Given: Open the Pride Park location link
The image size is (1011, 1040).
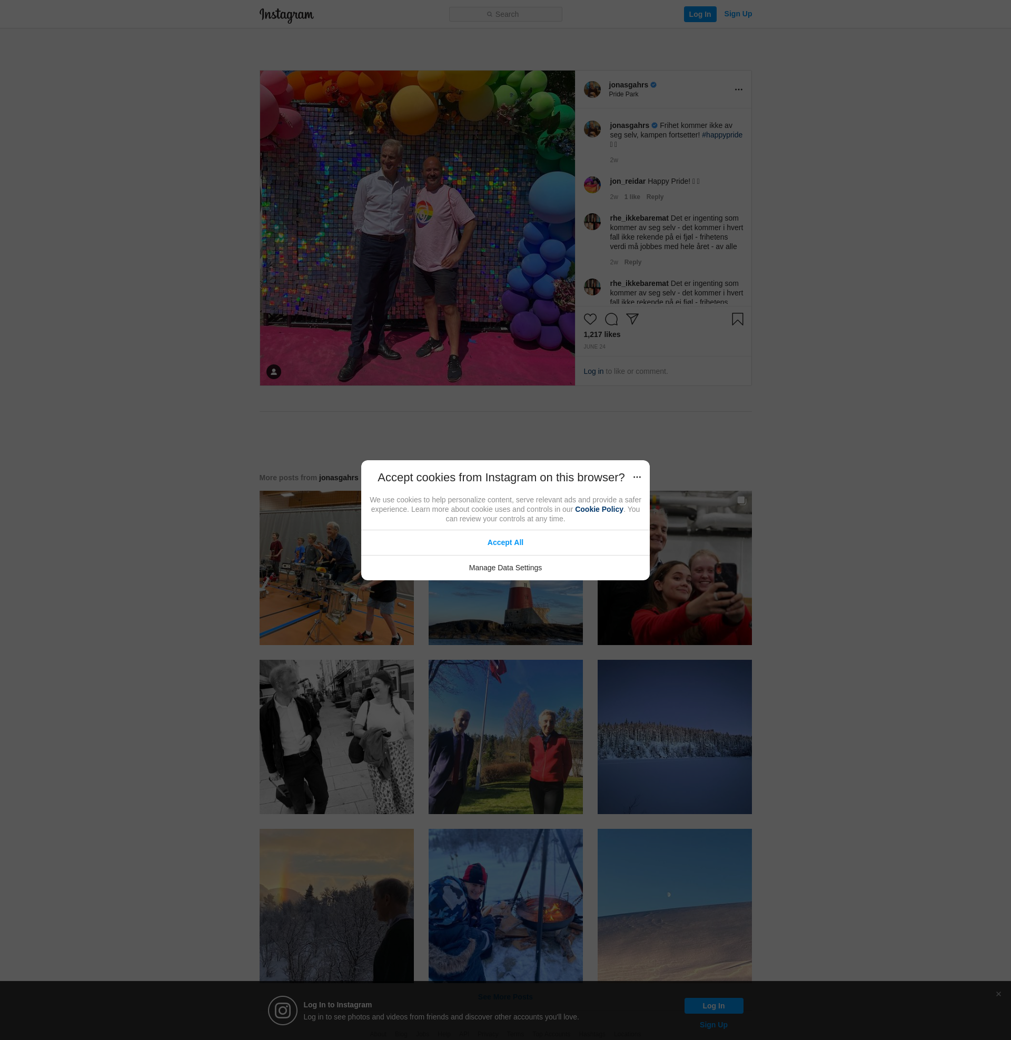Looking at the screenshot, I should (623, 94).
